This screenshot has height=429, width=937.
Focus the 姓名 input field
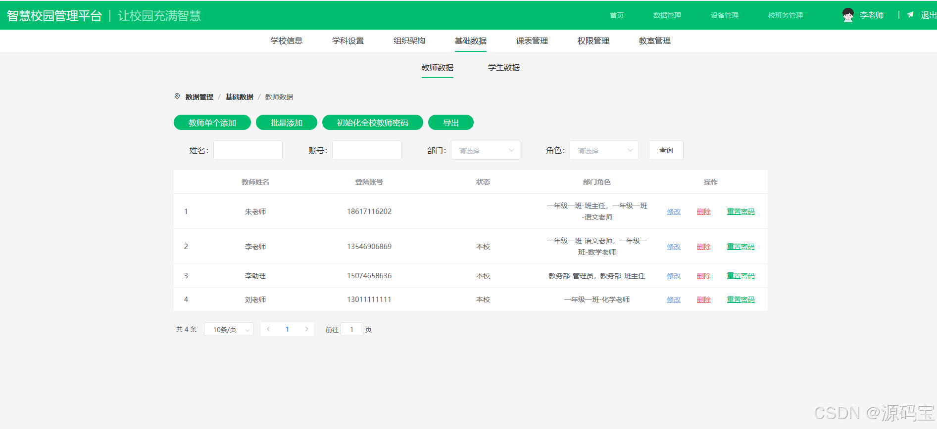pos(248,150)
